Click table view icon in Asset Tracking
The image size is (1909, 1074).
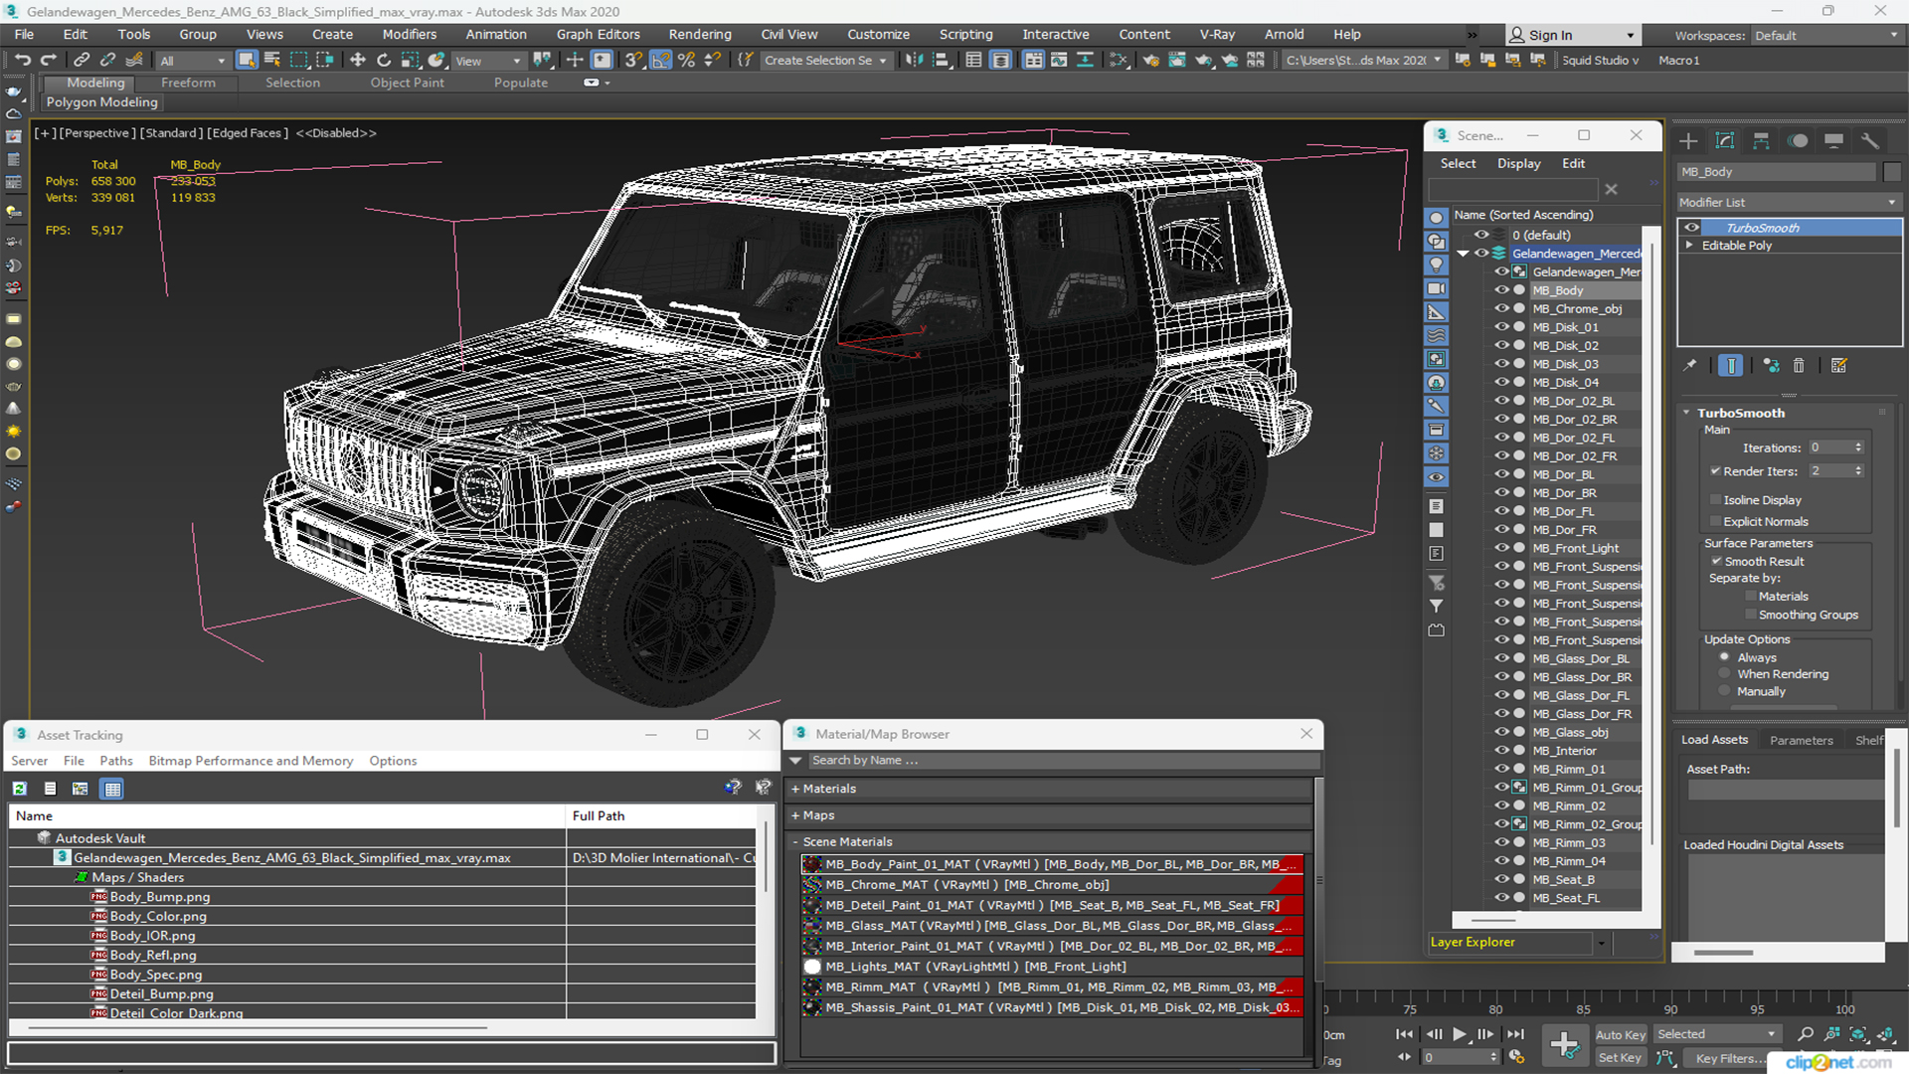(x=112, y=789)
